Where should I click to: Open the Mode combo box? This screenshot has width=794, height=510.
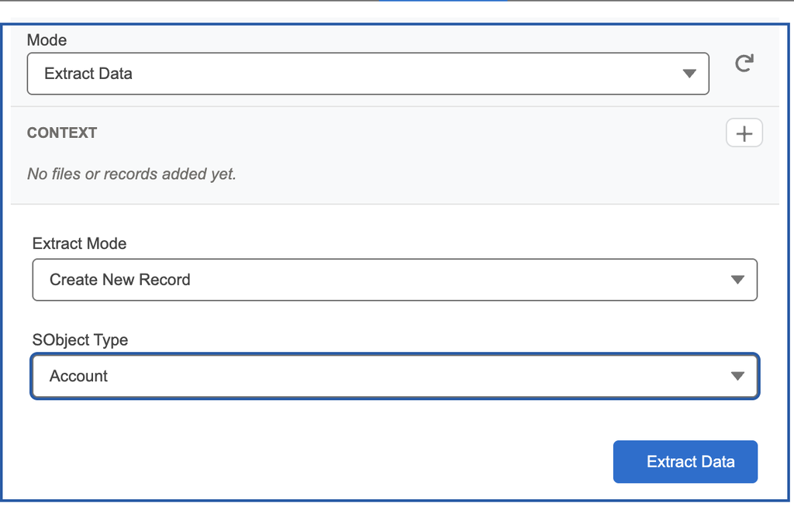[368, 74]
